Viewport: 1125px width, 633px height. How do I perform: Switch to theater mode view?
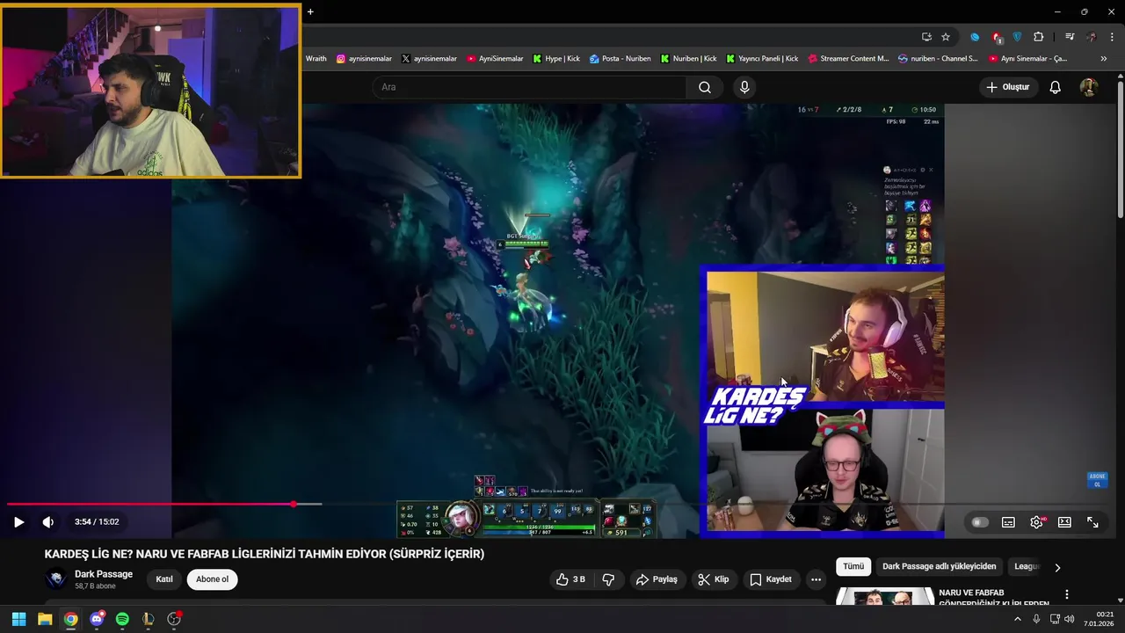[1064, 522]
